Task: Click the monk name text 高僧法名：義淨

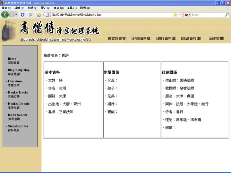Action: pos(56,55)
